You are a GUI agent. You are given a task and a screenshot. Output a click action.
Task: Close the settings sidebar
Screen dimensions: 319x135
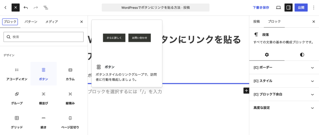click(x=314, y=22)
